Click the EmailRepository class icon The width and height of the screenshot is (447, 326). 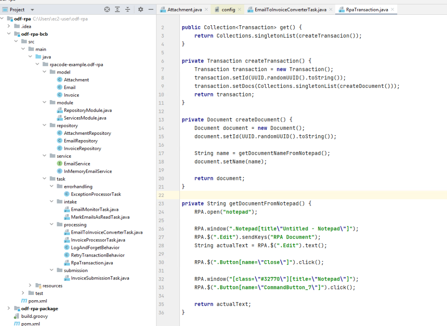[x=60, y=141]
